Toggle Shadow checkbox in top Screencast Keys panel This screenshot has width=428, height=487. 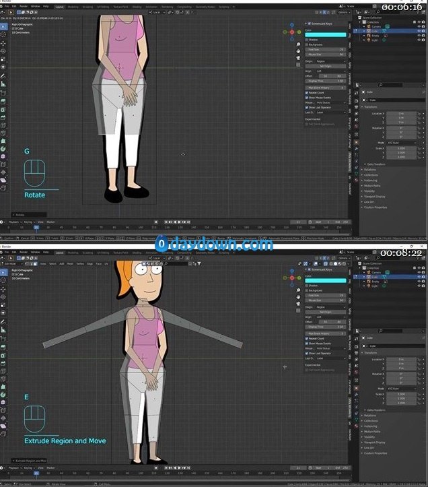pyautogui.click(x=307, y=39)
